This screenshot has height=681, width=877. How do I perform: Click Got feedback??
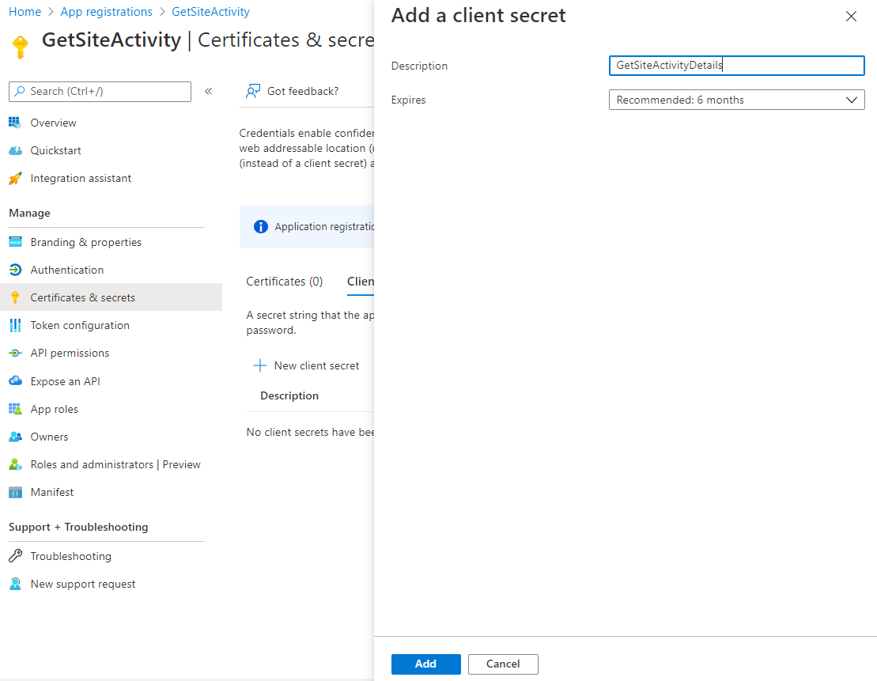pos(293,91)
